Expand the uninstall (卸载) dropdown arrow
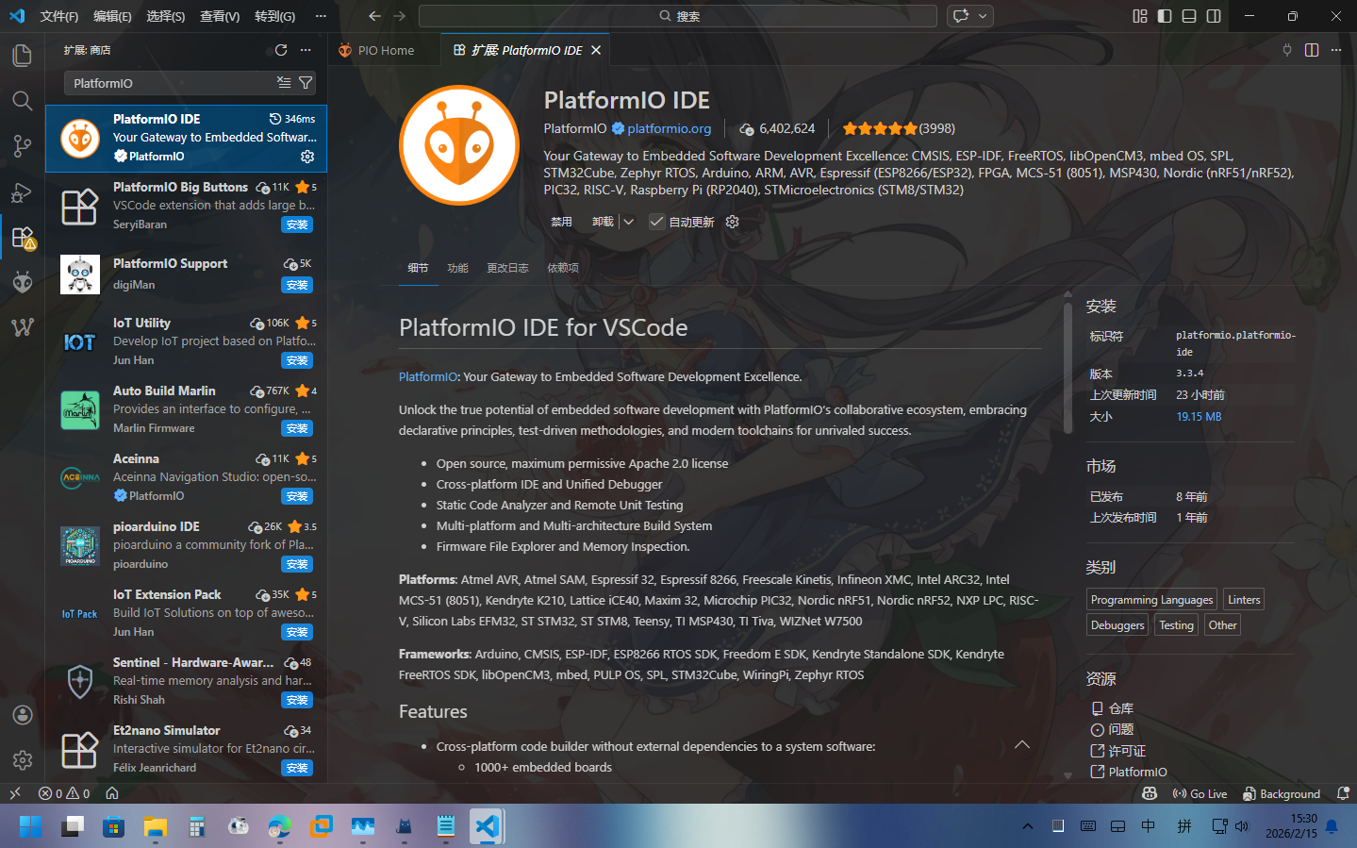This screenshot has width=1357, height=848. (629, 222)
